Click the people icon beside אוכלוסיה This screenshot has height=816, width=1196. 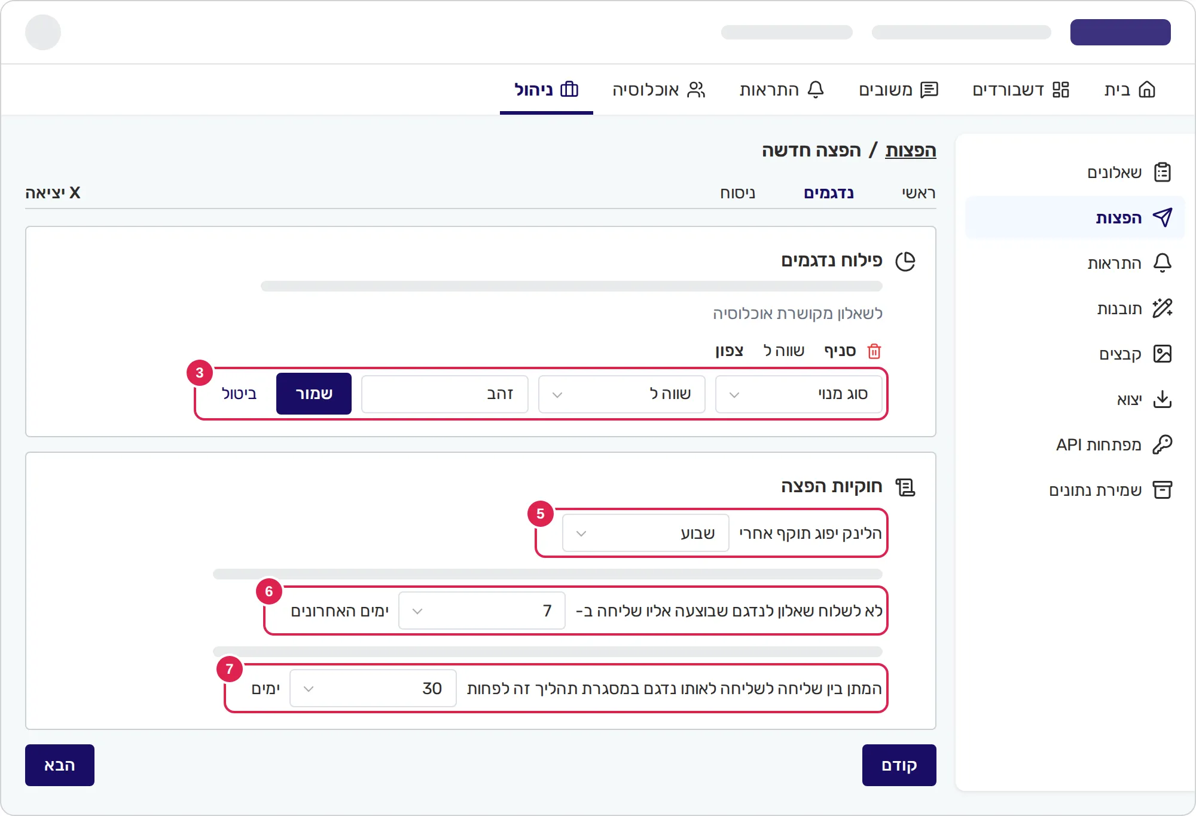tap(696, 90)
